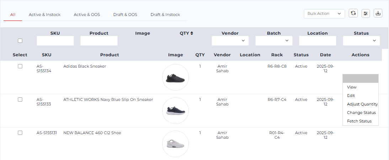389x160 pixels.
Task: Choose Adjust Quantity from actions menu
Action: 362,104
